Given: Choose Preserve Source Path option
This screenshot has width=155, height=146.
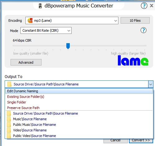Looking at the screenshot, I should click(x=79, y=108).
